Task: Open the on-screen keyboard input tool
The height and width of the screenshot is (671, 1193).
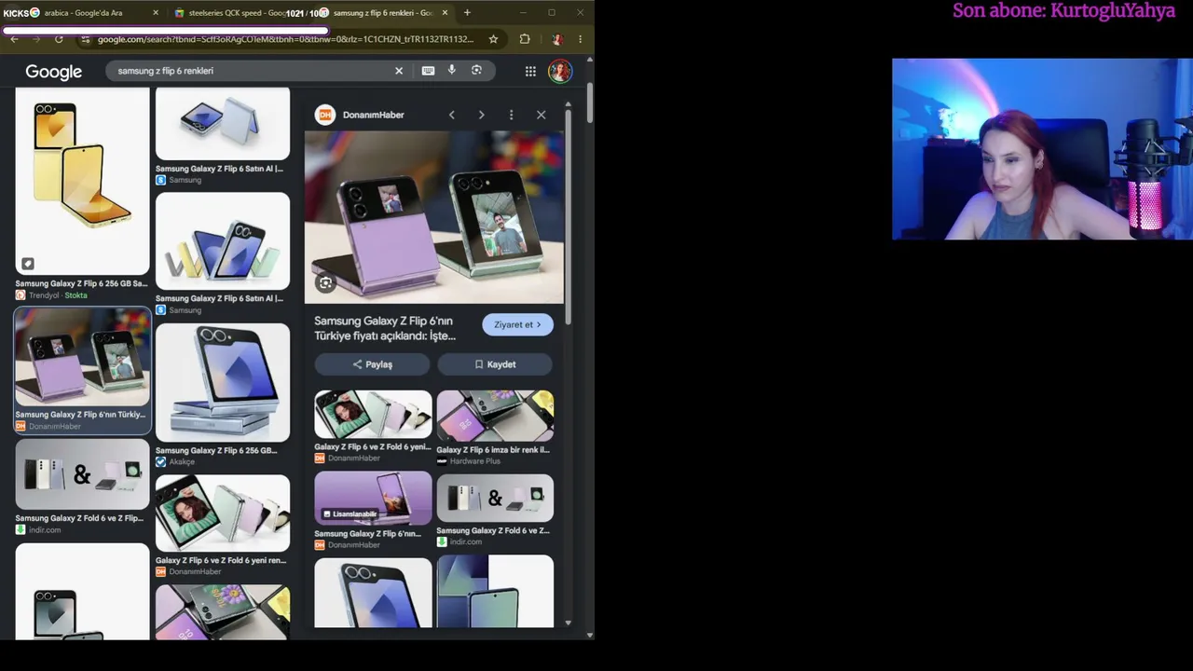Action: pos(428,71)
